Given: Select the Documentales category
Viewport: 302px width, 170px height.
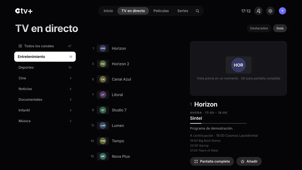Looking at the screenshot, I should [45, 99].
